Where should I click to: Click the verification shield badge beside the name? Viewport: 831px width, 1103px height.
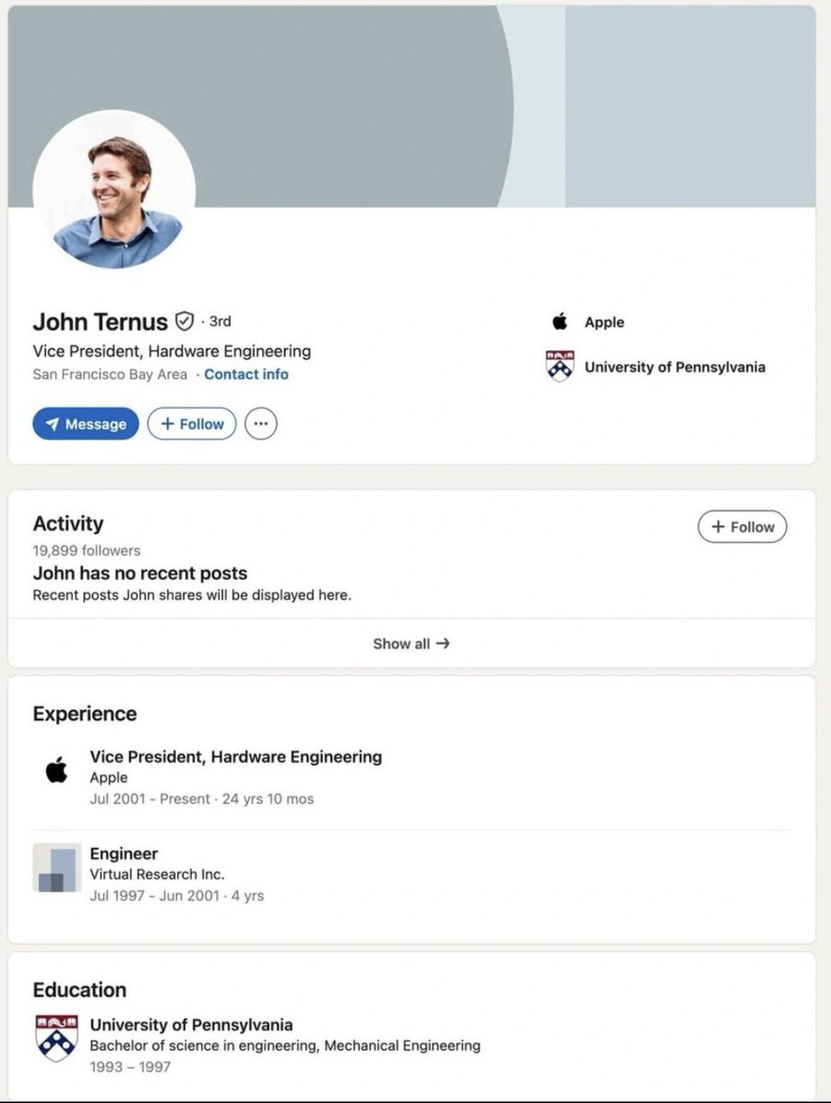(185, 321)
